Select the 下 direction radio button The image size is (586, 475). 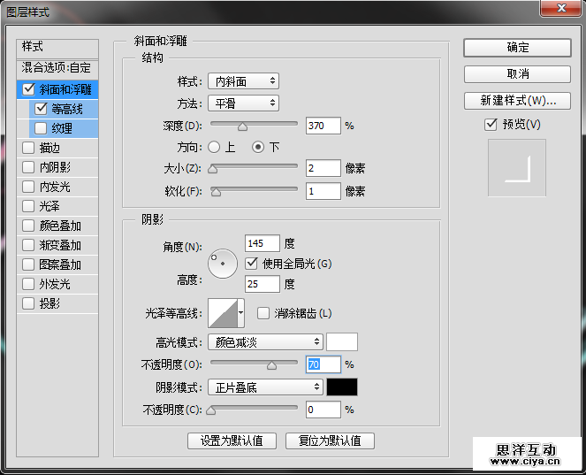(x=258, y=147)
